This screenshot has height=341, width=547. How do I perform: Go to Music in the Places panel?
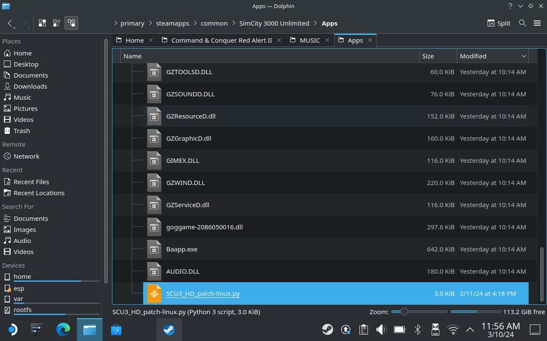[22, 97]
